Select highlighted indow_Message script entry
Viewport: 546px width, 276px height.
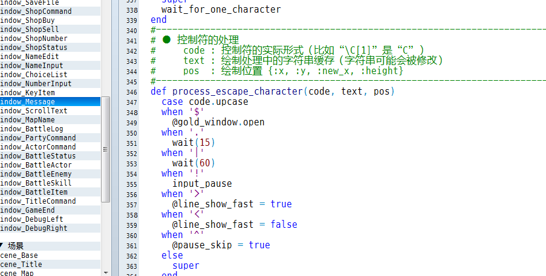pyautogui.click(x=50, y=102)
